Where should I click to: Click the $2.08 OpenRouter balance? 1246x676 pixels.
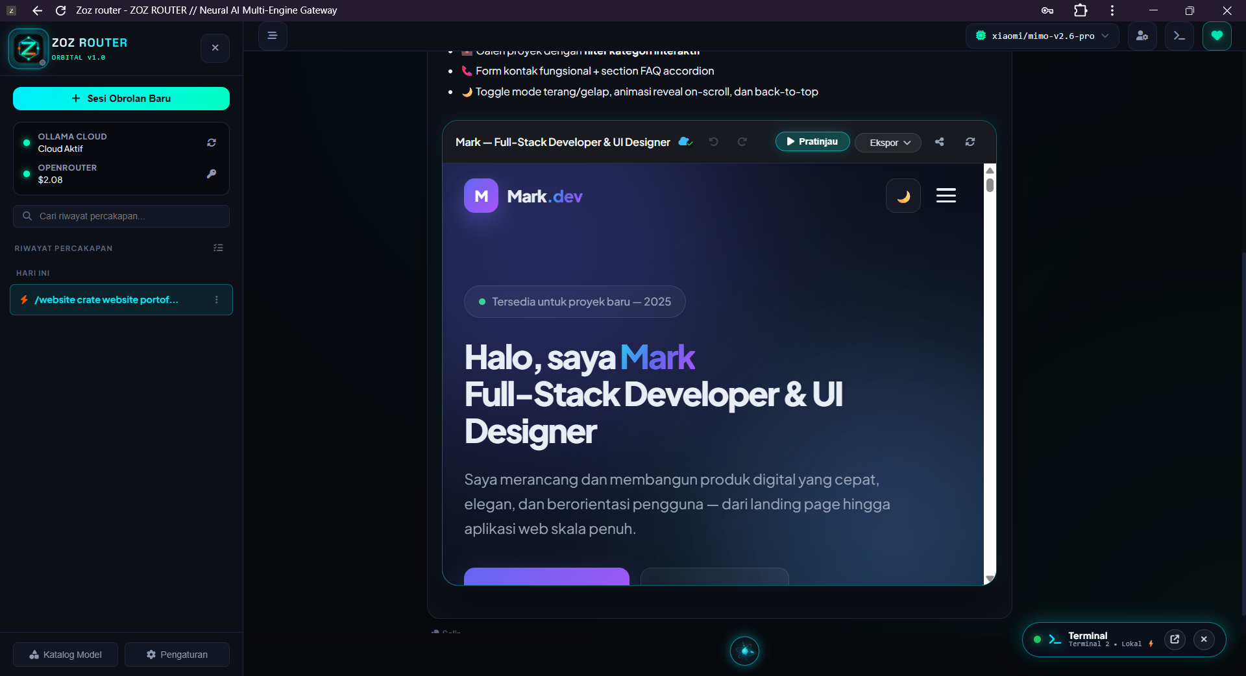coord(50,180)
